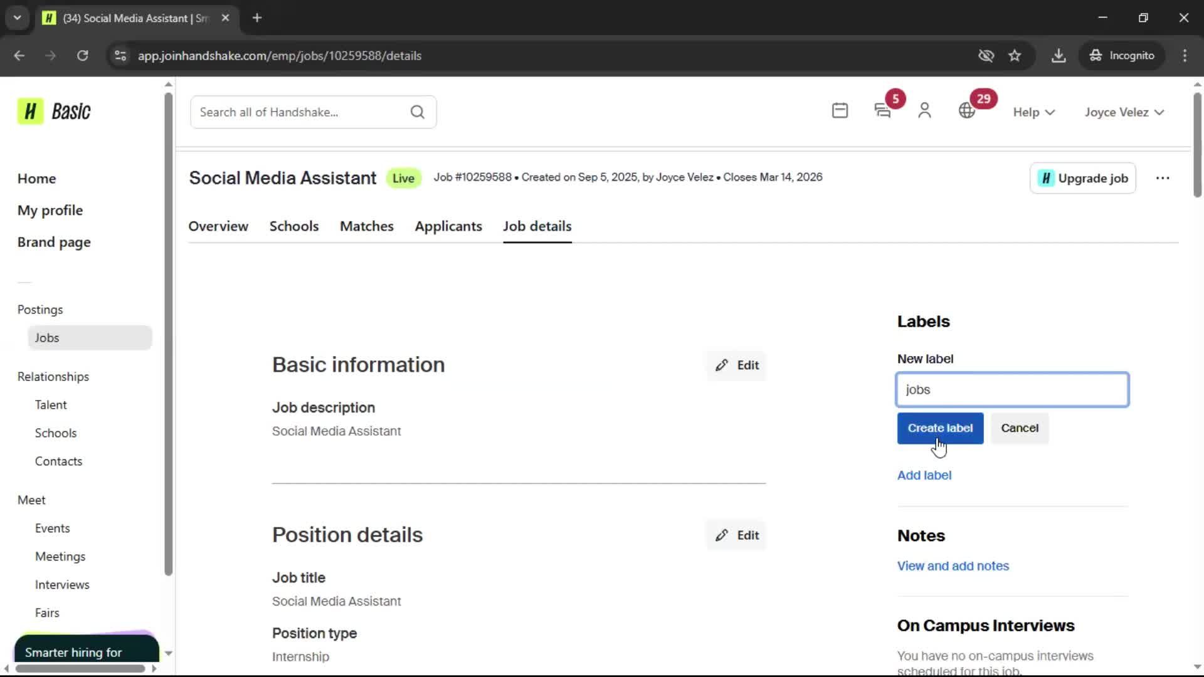Open the View and add notes link
Image resolution: width=1204 pixels, height=677 pixels.
[953, 566]
